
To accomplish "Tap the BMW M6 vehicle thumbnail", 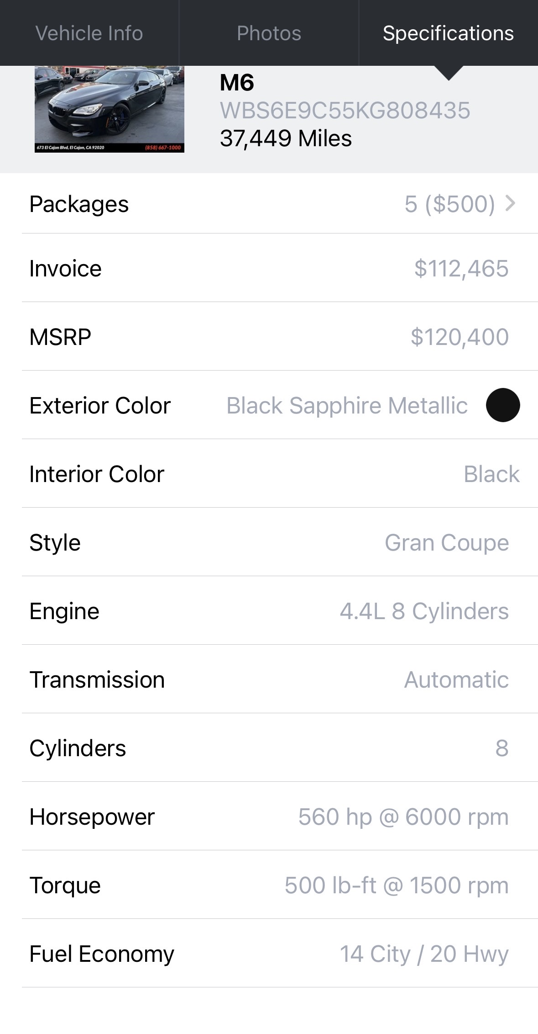I will tap(110, 109).
